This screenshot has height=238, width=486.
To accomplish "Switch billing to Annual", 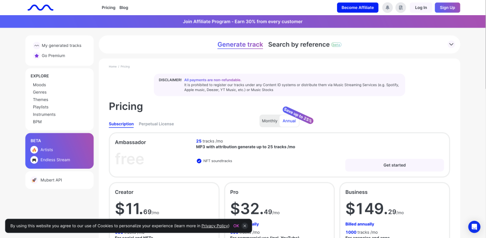I will 289,121.
